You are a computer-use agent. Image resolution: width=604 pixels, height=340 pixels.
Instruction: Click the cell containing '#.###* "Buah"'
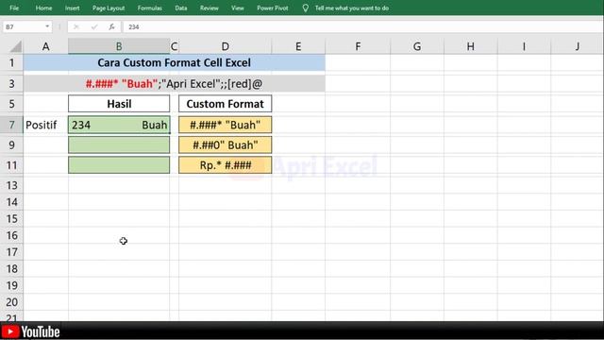pos(225,125)
